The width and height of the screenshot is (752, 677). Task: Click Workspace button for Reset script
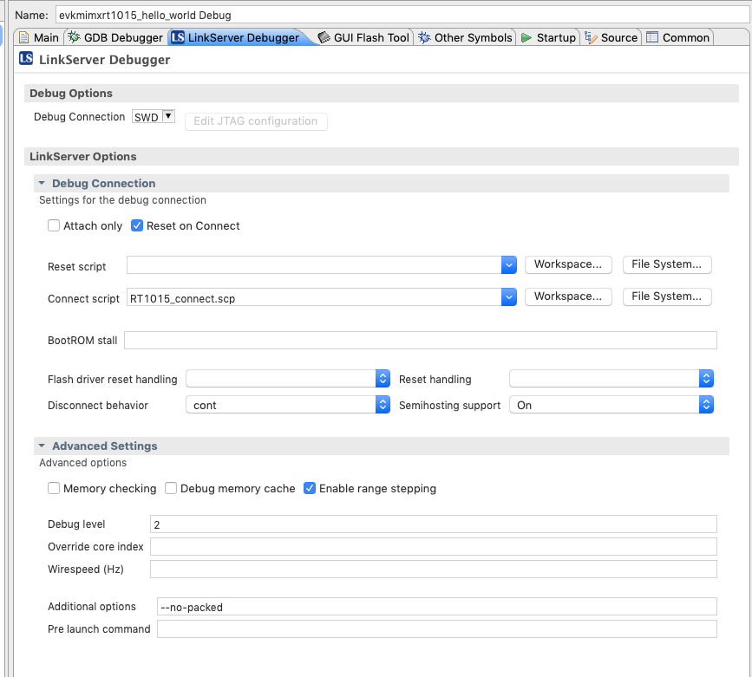(x=568, y=264)
